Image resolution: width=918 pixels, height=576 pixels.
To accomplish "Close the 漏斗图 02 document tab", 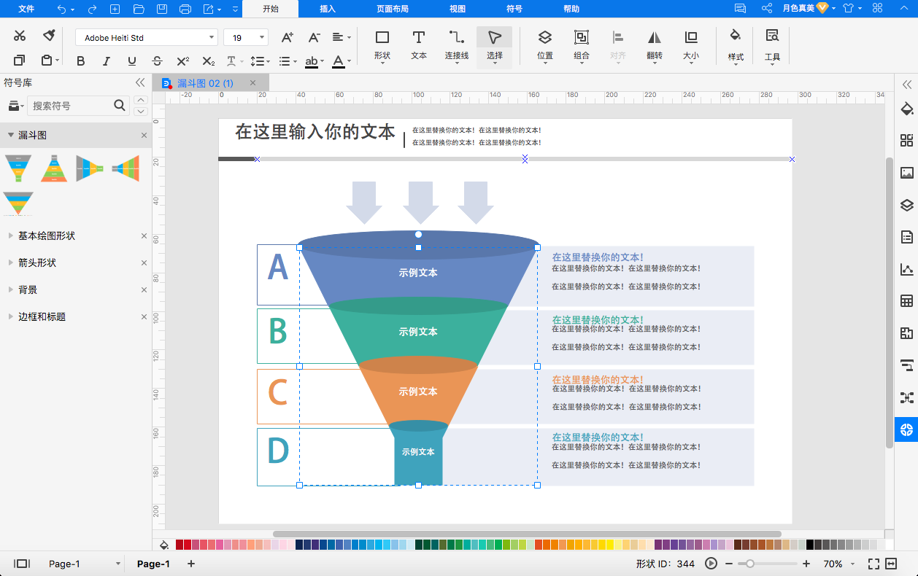I will (253, 83).
